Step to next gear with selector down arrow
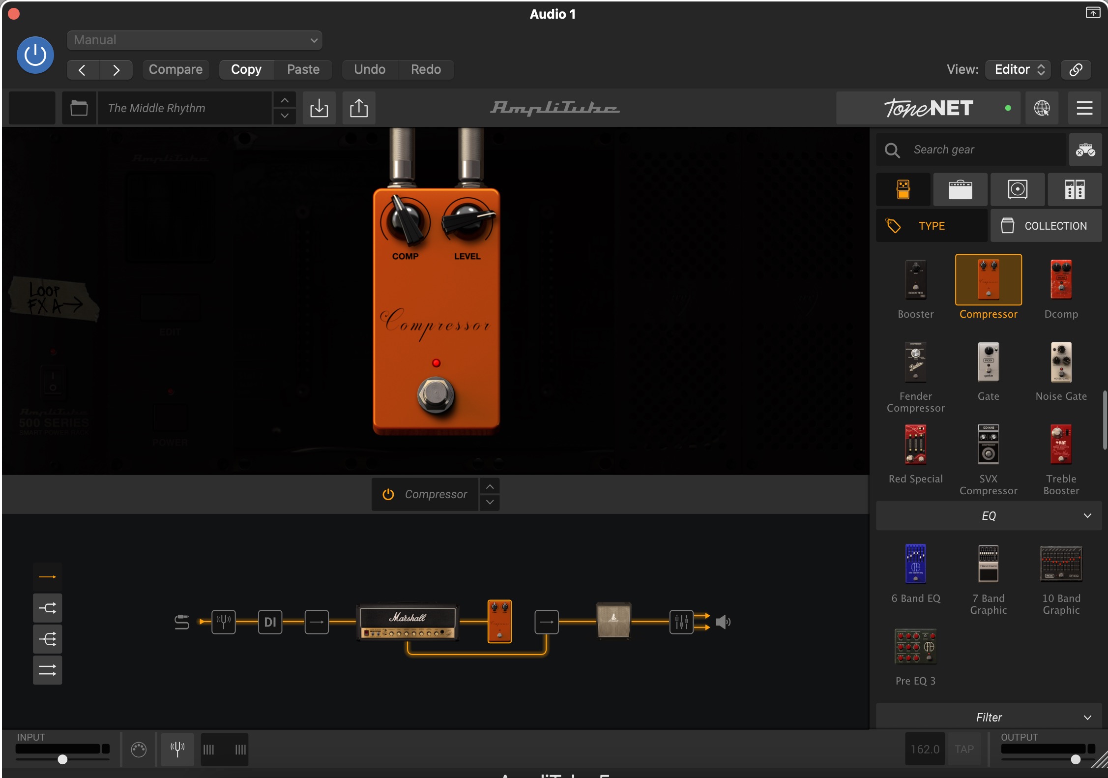 point(490,502)
